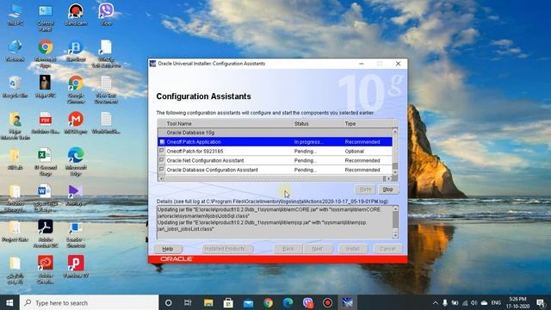Toggle the Oracle Net Configuration Assistant checkbox
This screenshot has width=551, height=310.
click(x=162, y=160)
